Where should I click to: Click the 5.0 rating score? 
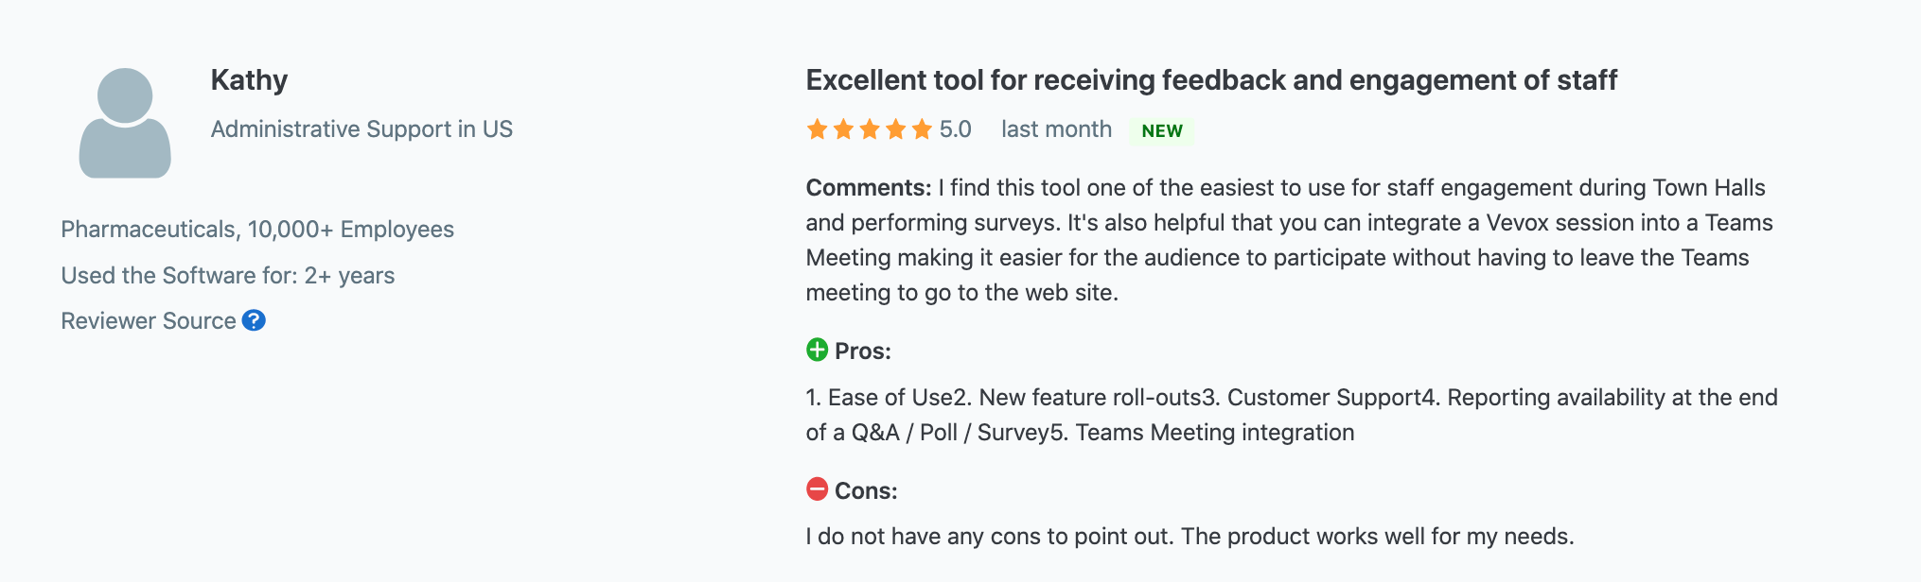[x=956, y=129]
